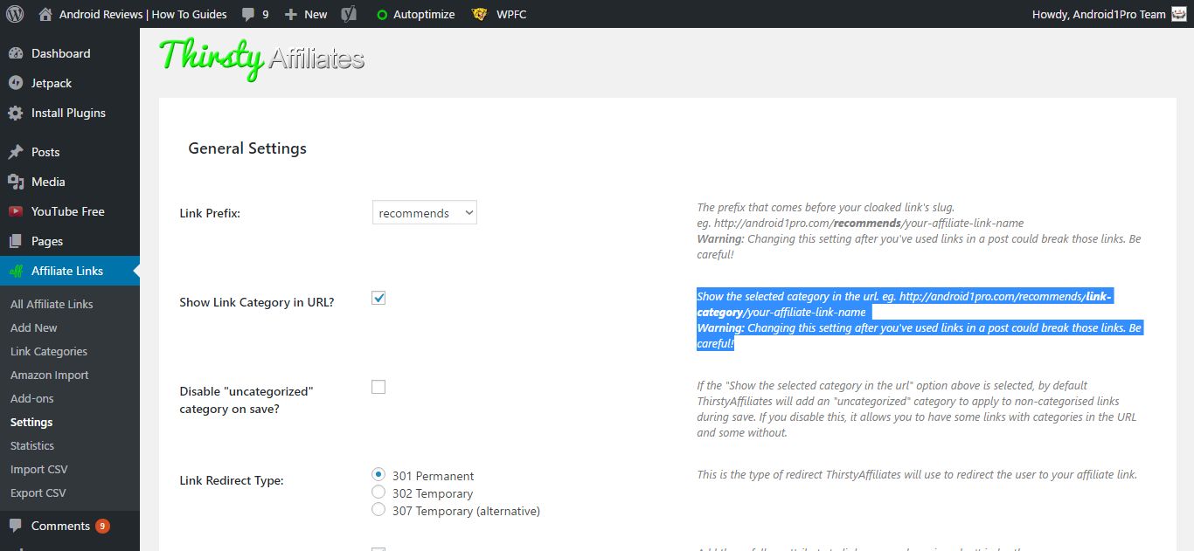Click the Link Prefix: label
Image resolution: width=1194 pixels, height=551 pixels.
point(210,213)
